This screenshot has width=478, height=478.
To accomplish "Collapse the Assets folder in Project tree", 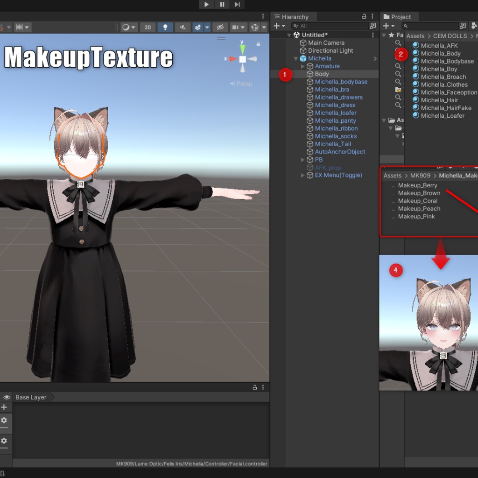I will pos(384,120).
